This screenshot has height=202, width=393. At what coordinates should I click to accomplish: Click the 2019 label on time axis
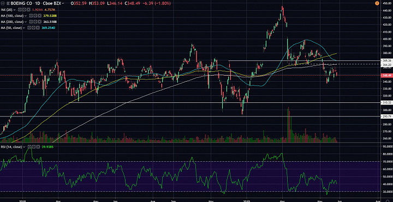[x=247, y=200]
